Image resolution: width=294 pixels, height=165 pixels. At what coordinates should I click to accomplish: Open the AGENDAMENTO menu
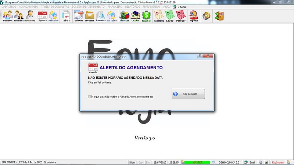click(29, 7)
